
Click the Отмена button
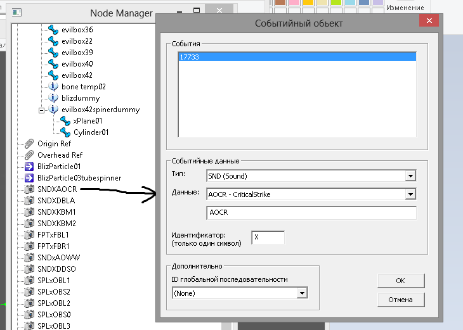click(401, 300)
